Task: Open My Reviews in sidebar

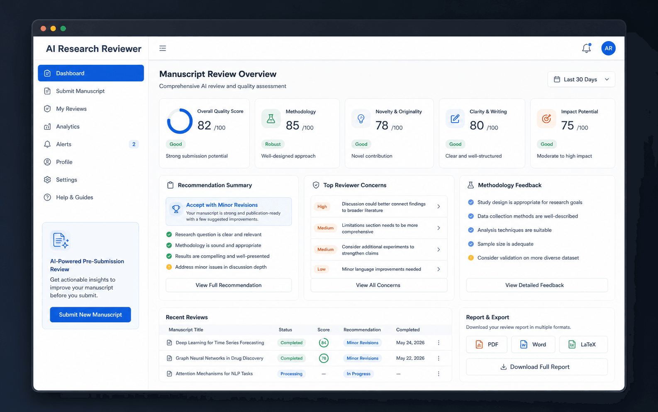Action: (91, 109)
